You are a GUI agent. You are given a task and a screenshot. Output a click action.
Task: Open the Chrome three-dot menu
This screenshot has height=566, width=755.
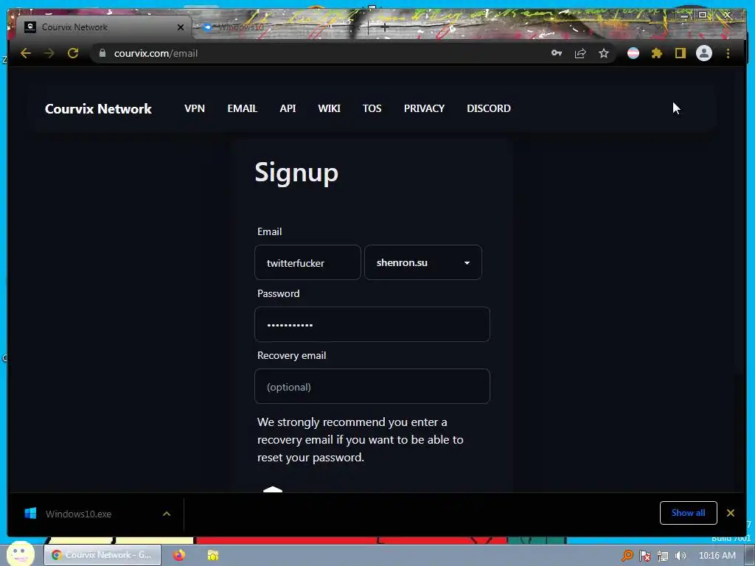tap(728, 53)
